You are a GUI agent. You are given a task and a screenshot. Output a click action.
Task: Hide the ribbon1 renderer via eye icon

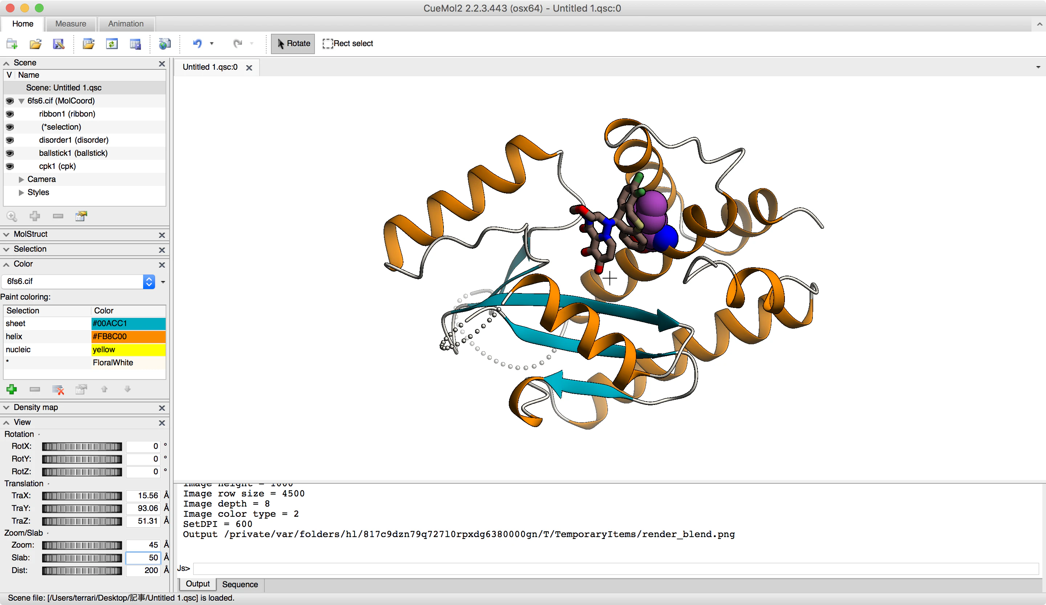(x=9, y=114)
